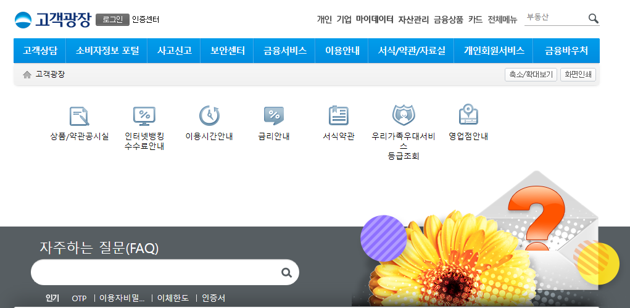This screenshot has width=630, height=308.
Task: Click the bank logo beside 고객광장
Action: click(23, 20)
